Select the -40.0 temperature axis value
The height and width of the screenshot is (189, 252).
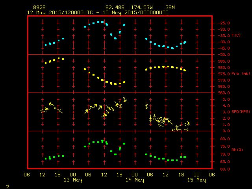coord(224,42)
